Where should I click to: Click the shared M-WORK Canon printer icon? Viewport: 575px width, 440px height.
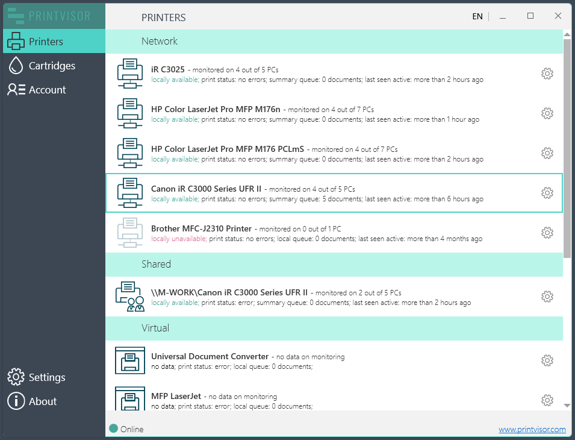(129, 296)
